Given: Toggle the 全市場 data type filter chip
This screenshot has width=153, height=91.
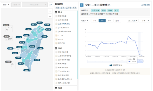Looking at the screenshot, I should click(68, 8).
